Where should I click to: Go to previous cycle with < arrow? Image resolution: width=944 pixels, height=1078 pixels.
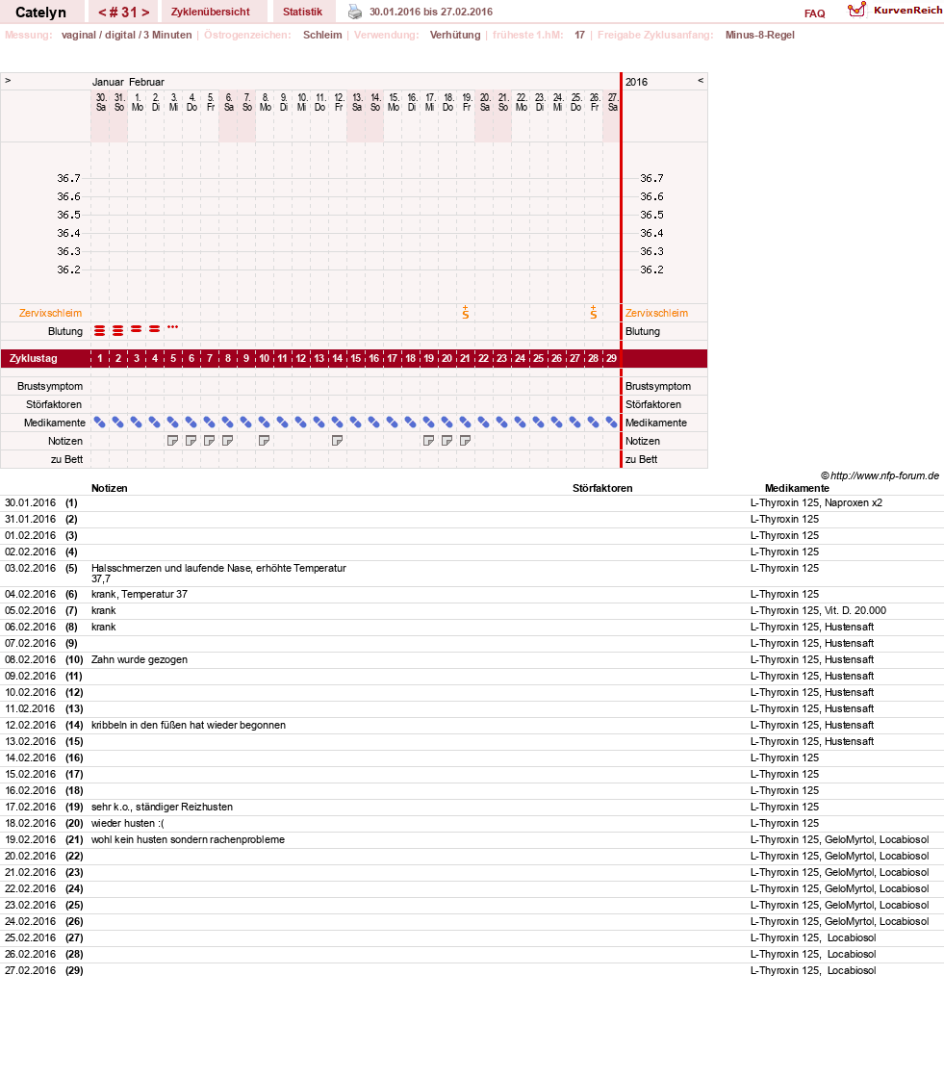pos(102,13)
